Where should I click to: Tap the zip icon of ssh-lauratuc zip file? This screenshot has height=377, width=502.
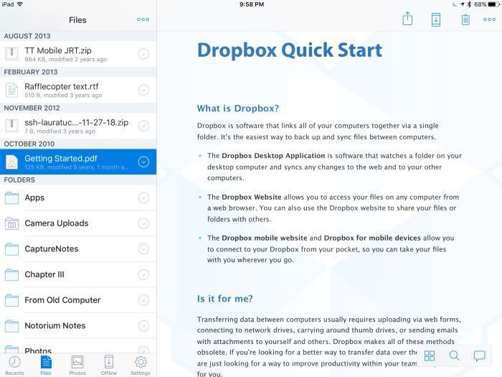[x=12, y=126]
